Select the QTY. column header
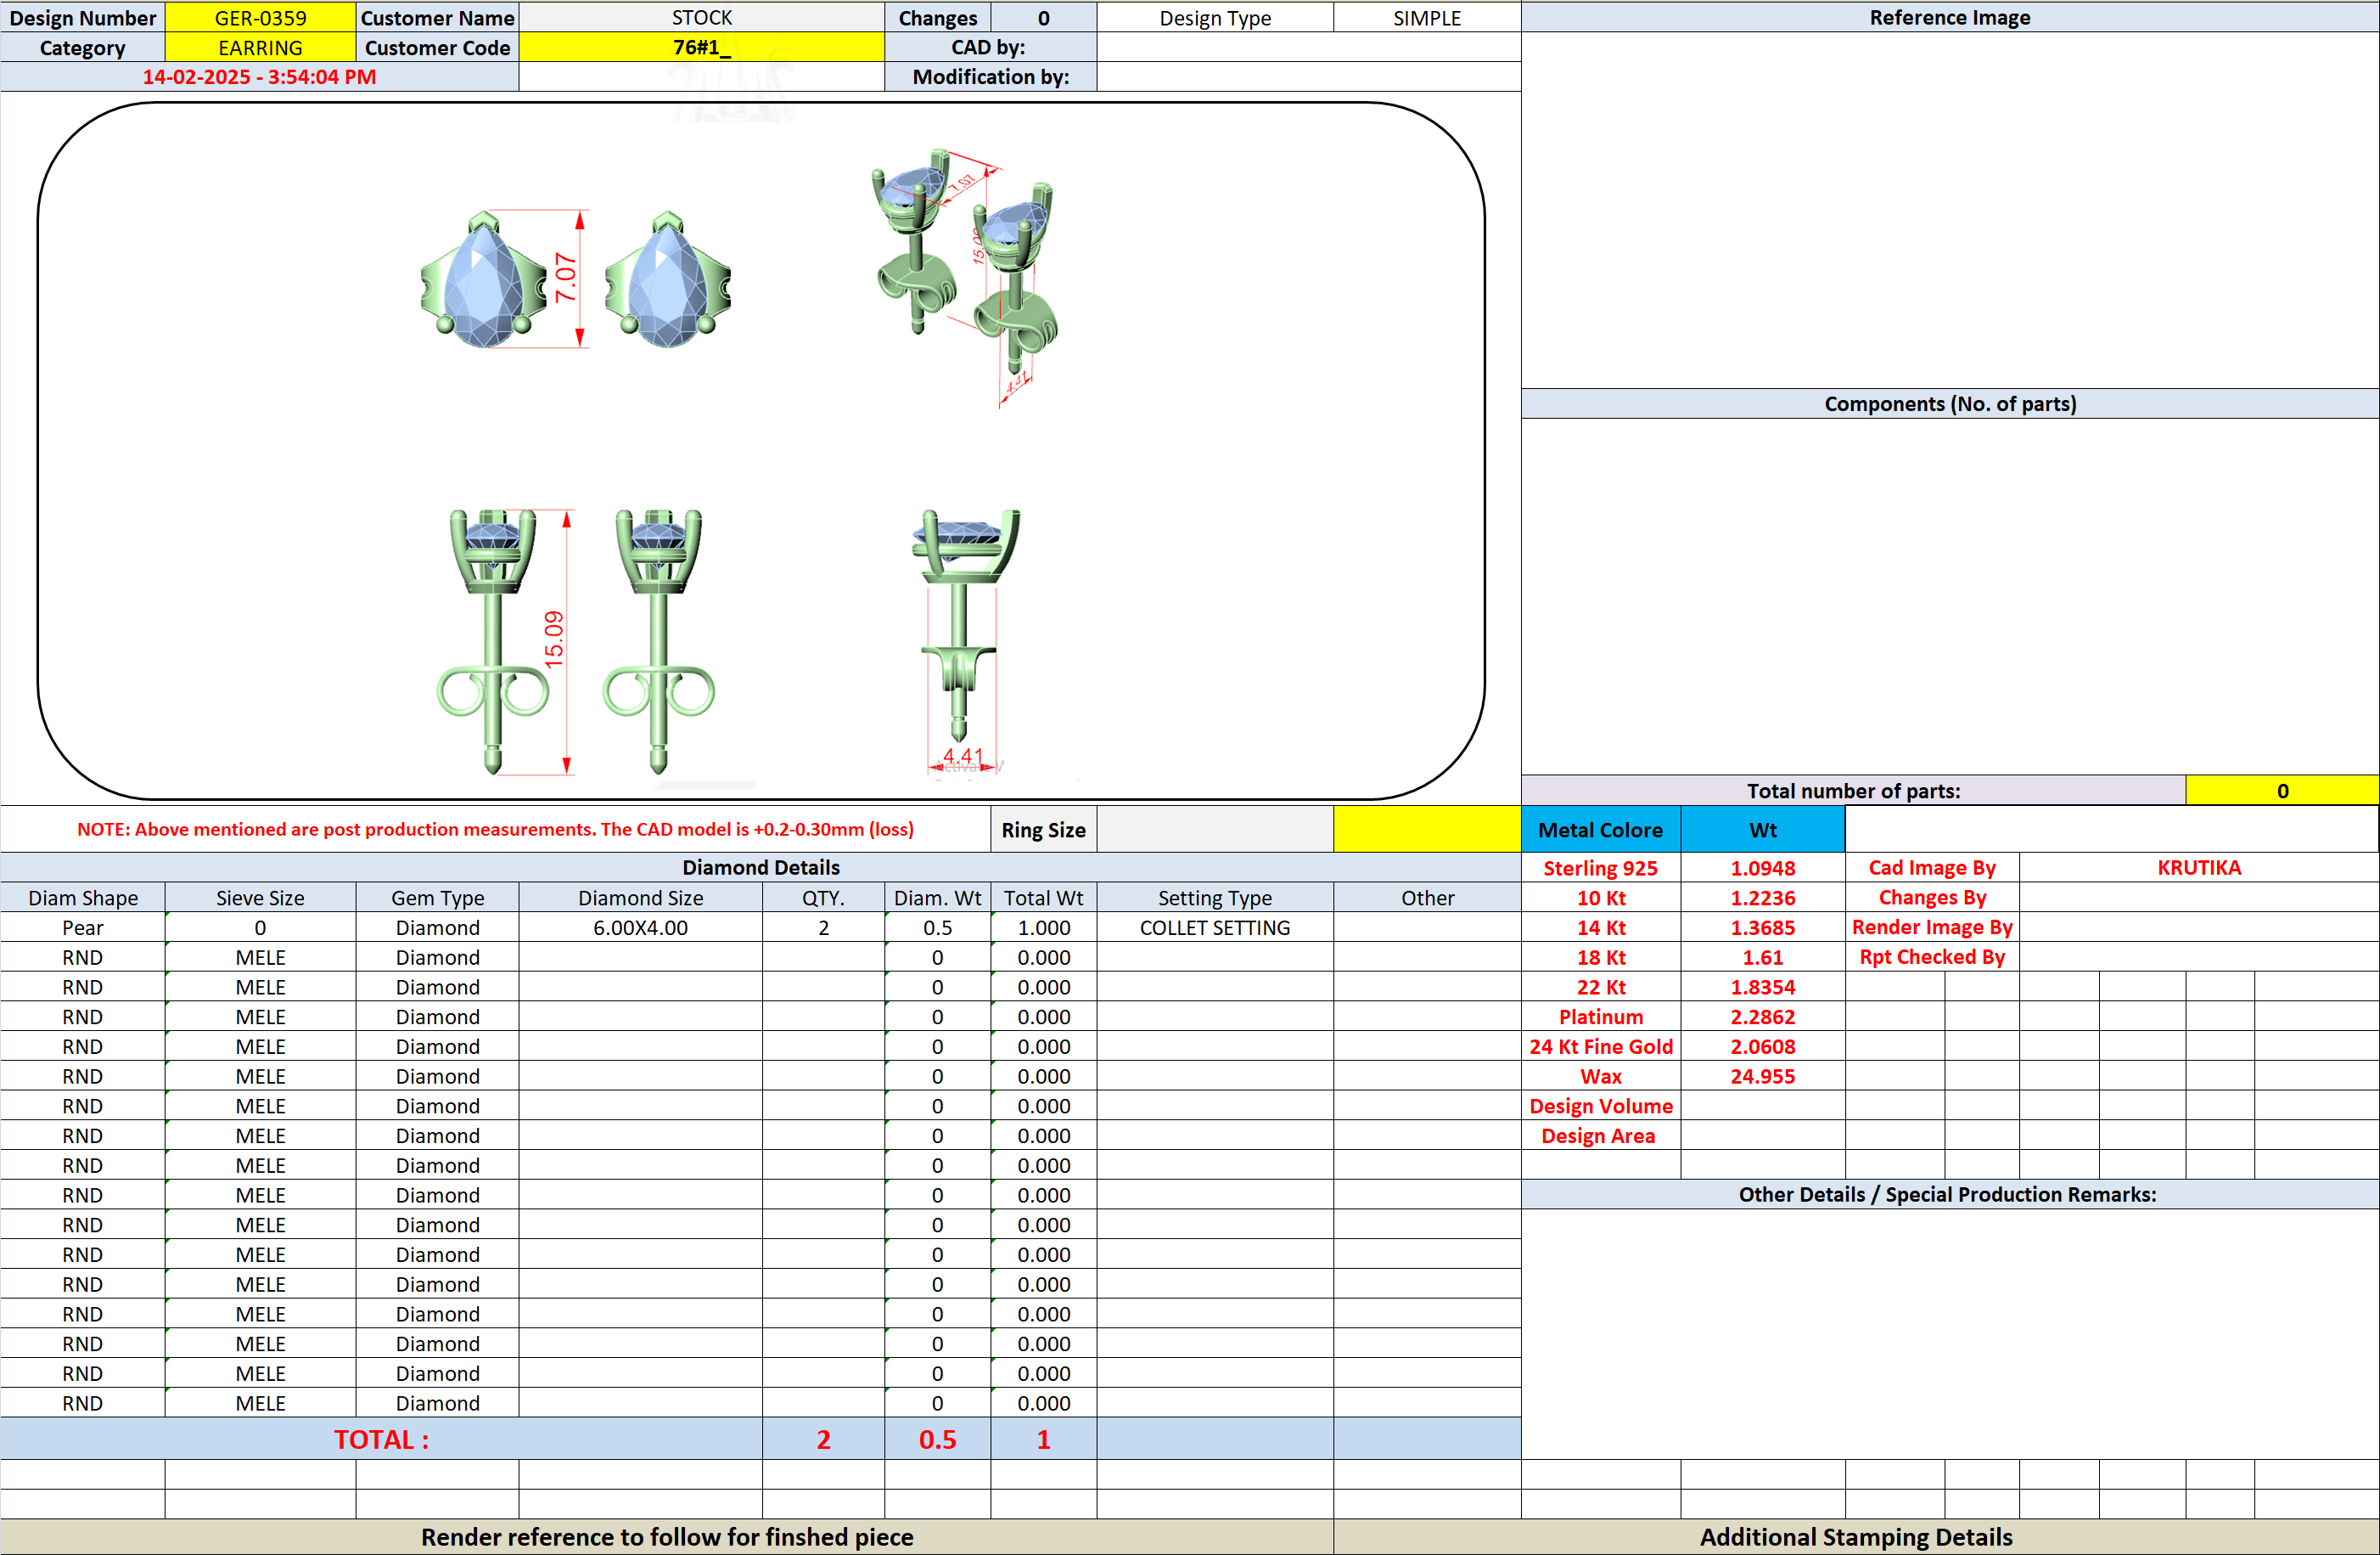 (823, 898)
